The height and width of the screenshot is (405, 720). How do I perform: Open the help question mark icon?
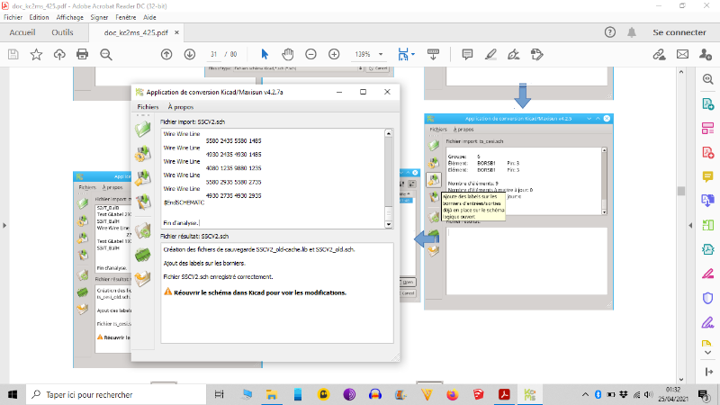[610, 32]
